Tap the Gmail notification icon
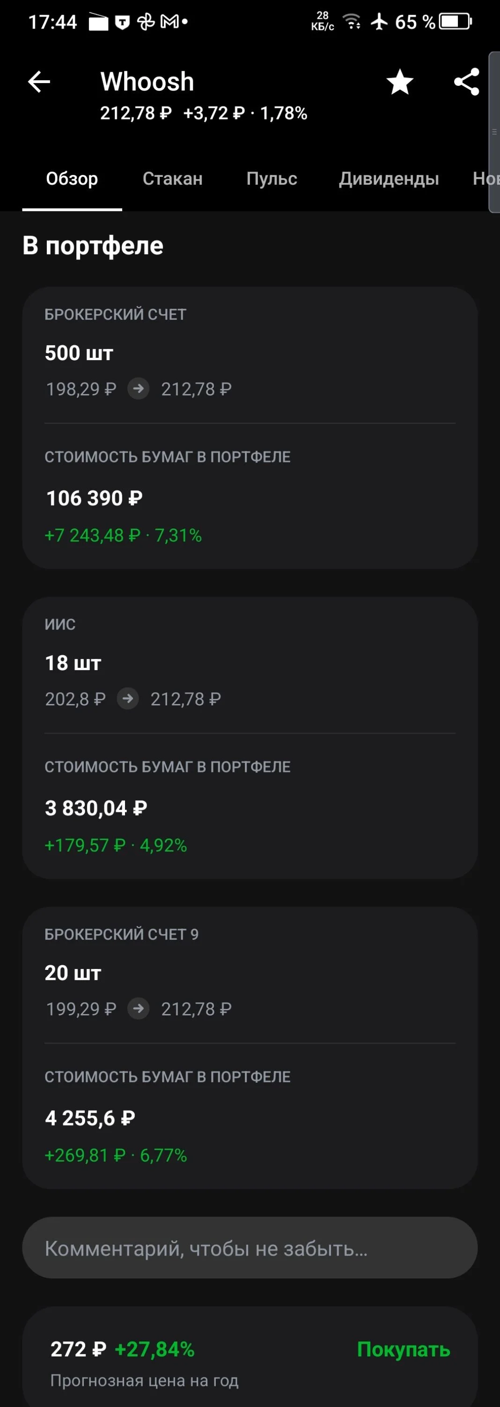This screenshot has width=500, height=1407. click(x=169, y=22)
